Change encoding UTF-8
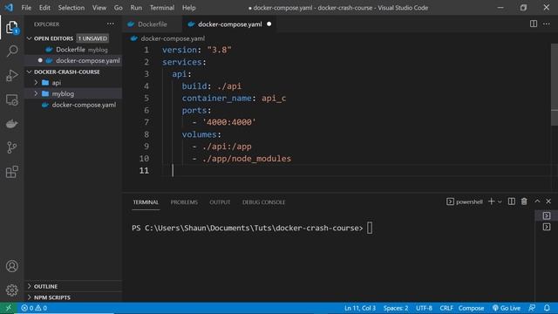Screen dimensions: 558x314 click(x=424, y=308)
